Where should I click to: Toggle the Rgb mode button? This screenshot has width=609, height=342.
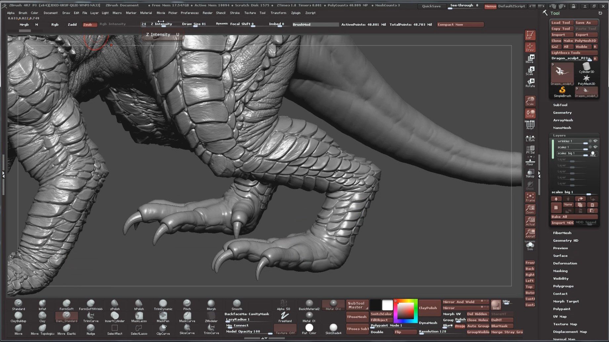coord(55,24)
